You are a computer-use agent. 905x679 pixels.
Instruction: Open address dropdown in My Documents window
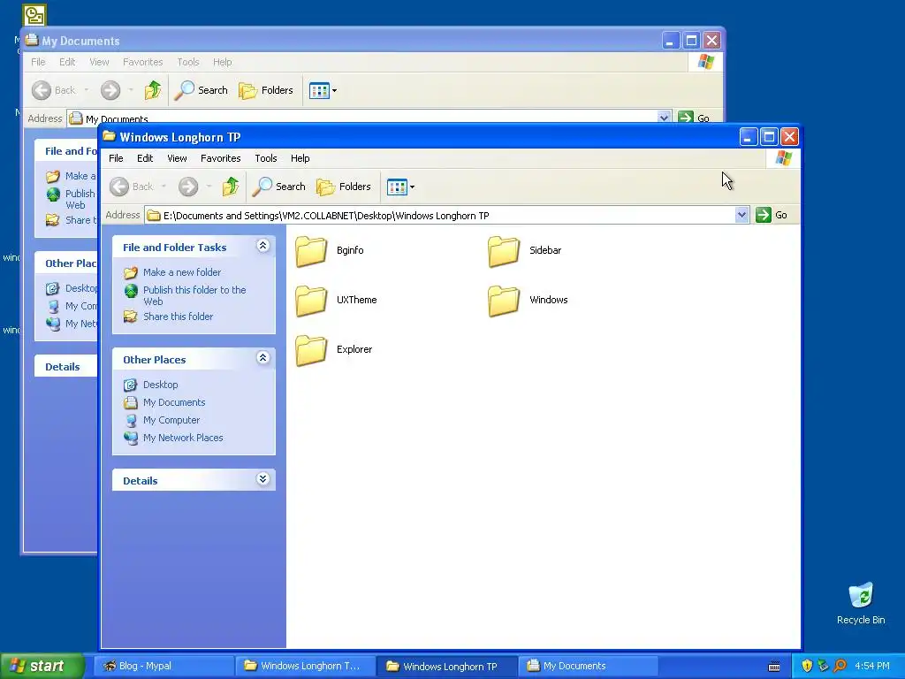664,118
